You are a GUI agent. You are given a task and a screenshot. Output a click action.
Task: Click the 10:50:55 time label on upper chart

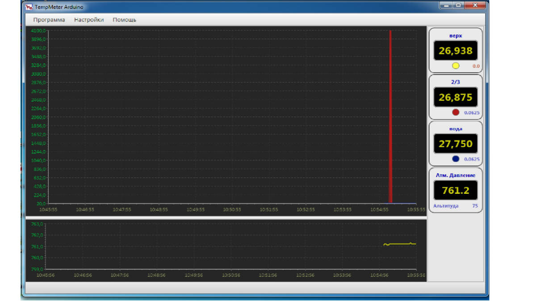[x=232, y=209]
